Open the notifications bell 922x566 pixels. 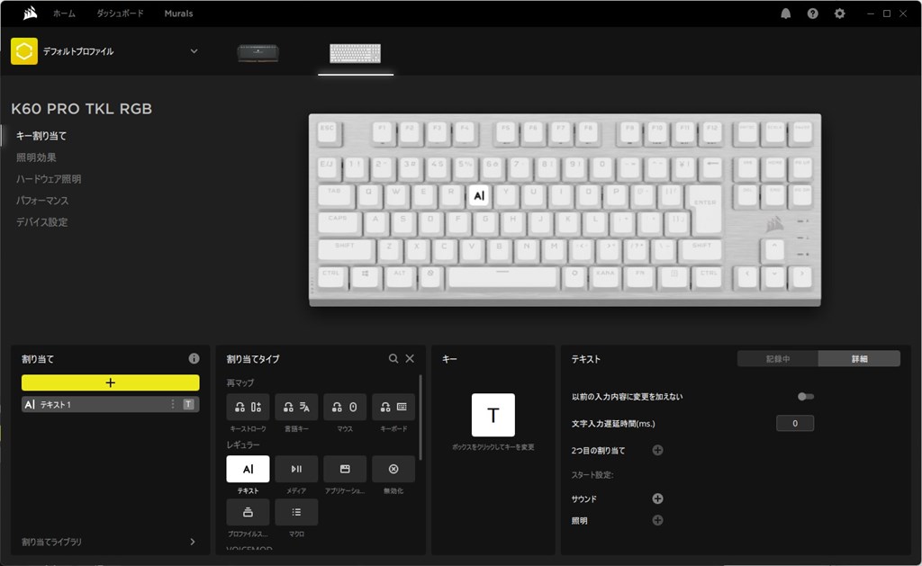tap(785, 13)
